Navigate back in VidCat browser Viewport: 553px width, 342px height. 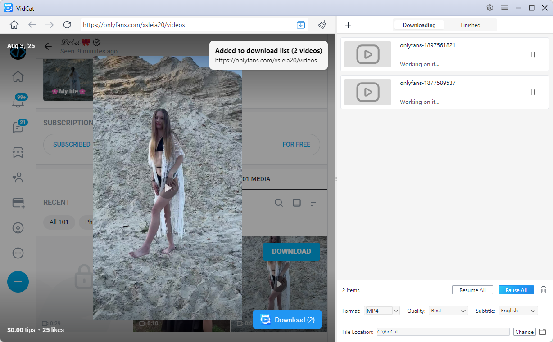tap(32, 25)
